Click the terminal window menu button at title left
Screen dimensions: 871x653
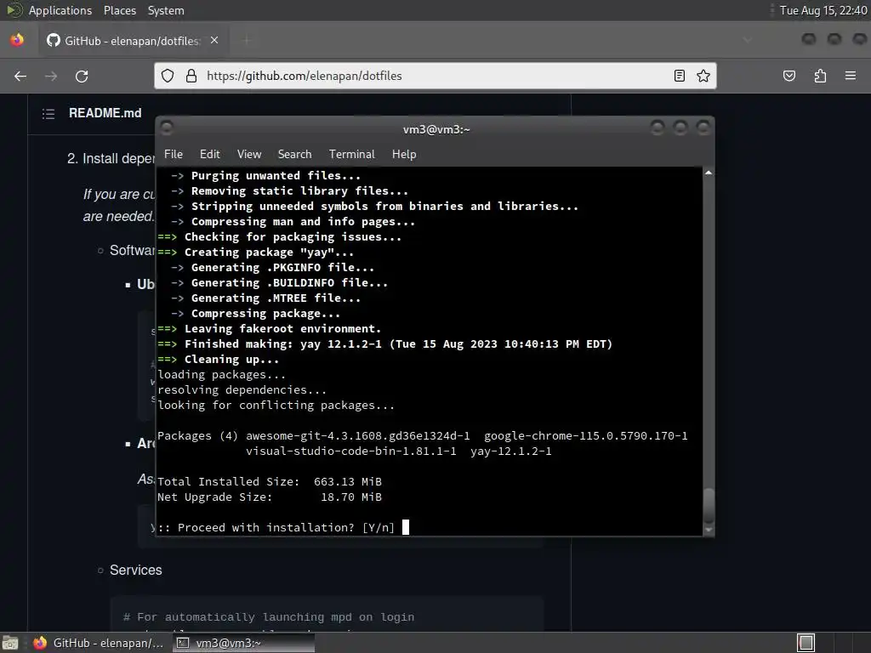click(166, 128)
